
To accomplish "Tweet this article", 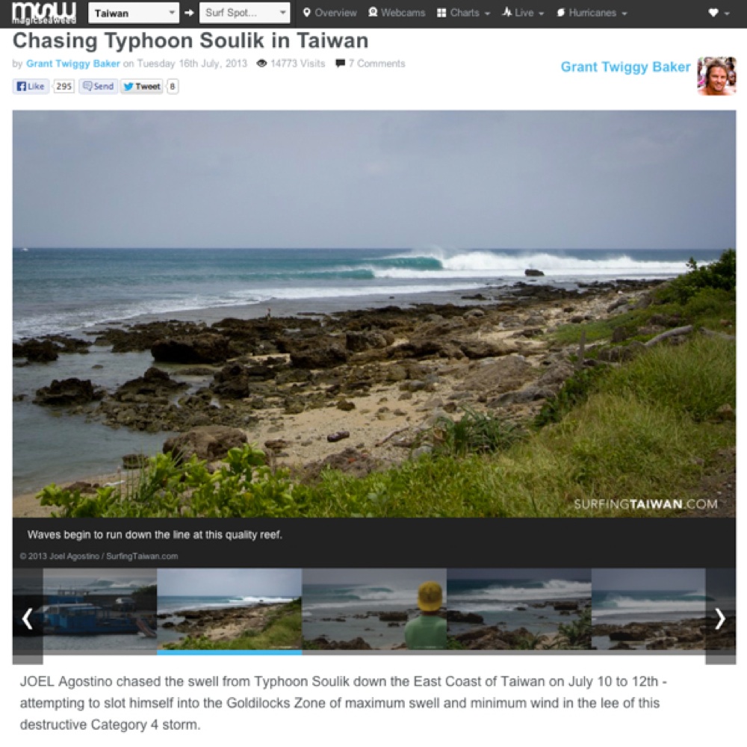I will (142, 86).
